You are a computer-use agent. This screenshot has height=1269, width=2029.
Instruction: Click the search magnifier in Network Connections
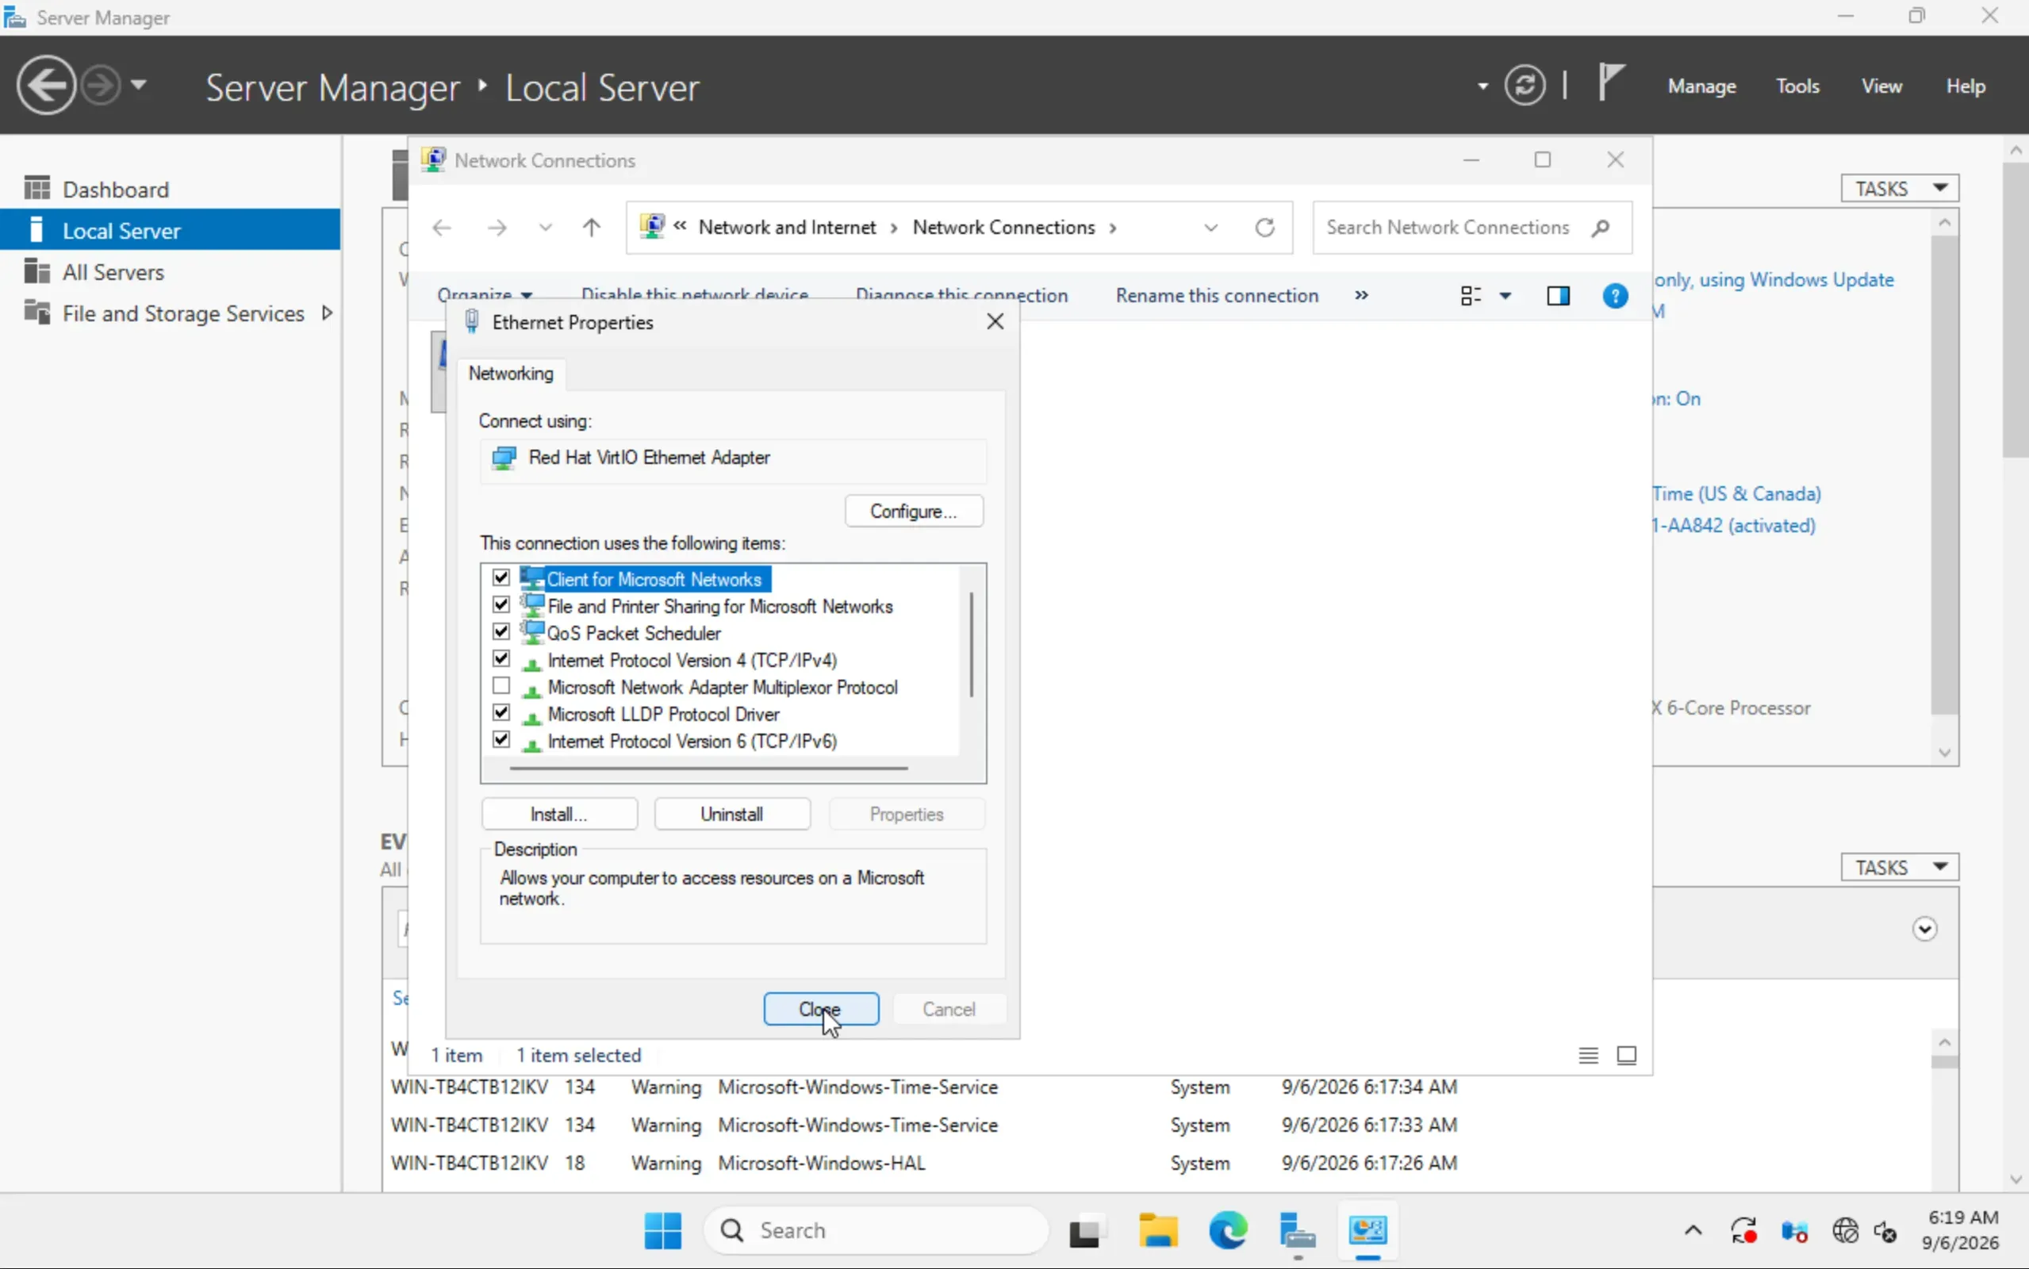[1600, 228]
